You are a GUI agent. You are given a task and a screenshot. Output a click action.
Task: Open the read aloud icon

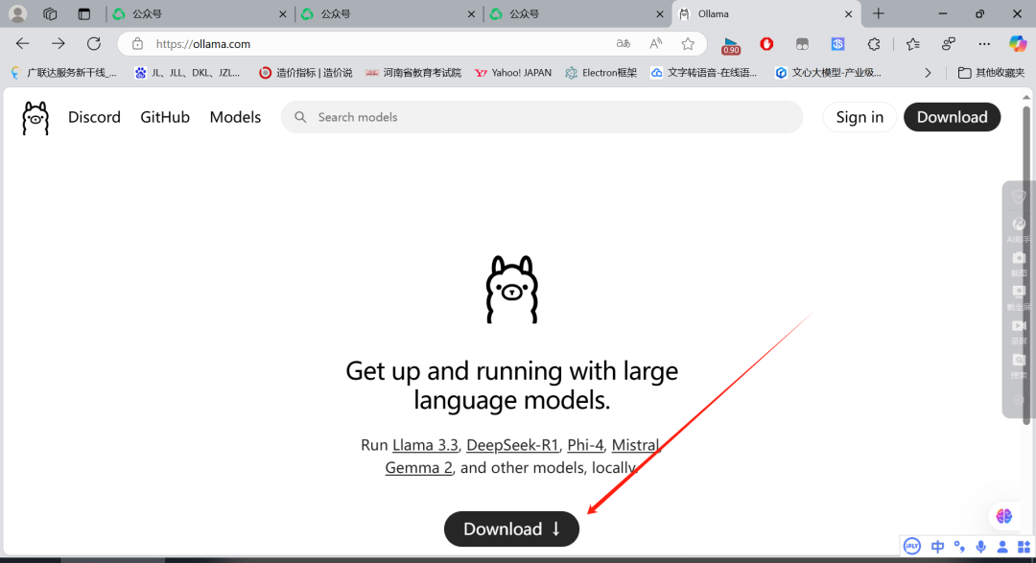click(655, 43)
